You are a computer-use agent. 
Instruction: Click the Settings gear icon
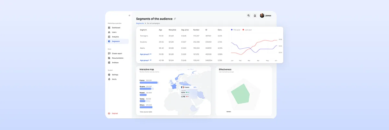pos(109,75)
